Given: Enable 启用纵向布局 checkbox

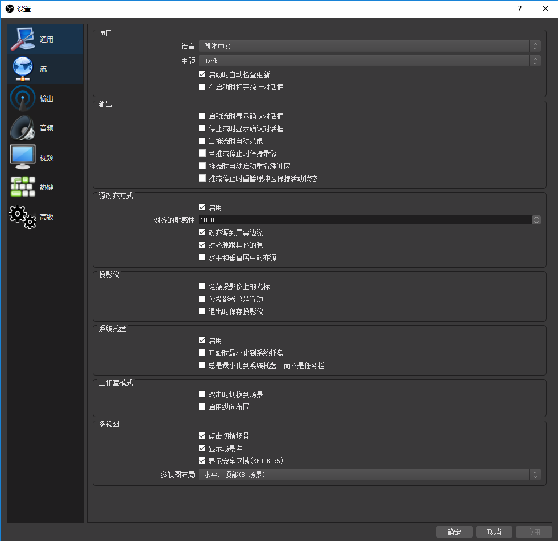Looking at the screenshot, I should coord(202,407).
